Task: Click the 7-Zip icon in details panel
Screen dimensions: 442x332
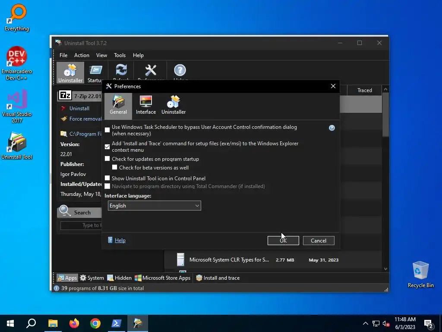Action: pyautogui.click(x=65, y=96)
